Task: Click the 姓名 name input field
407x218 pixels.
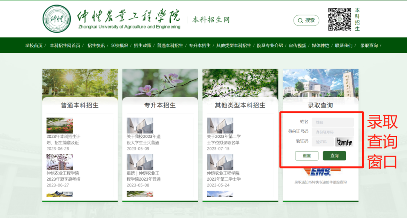Action: point(333,122)
